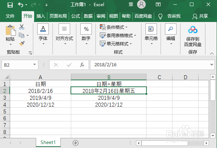Switch to the 插入 ribbon tab
Viewport: 217px width, 148px height.
click(x=41, y=16)
